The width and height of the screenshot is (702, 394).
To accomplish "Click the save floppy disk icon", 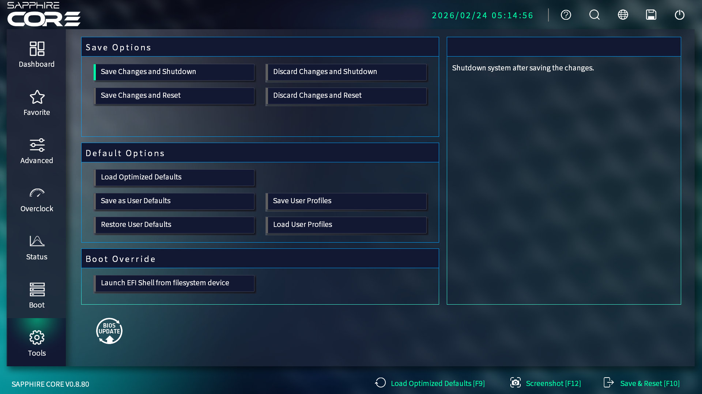I will pyautogui.click(x=651, y=15).
